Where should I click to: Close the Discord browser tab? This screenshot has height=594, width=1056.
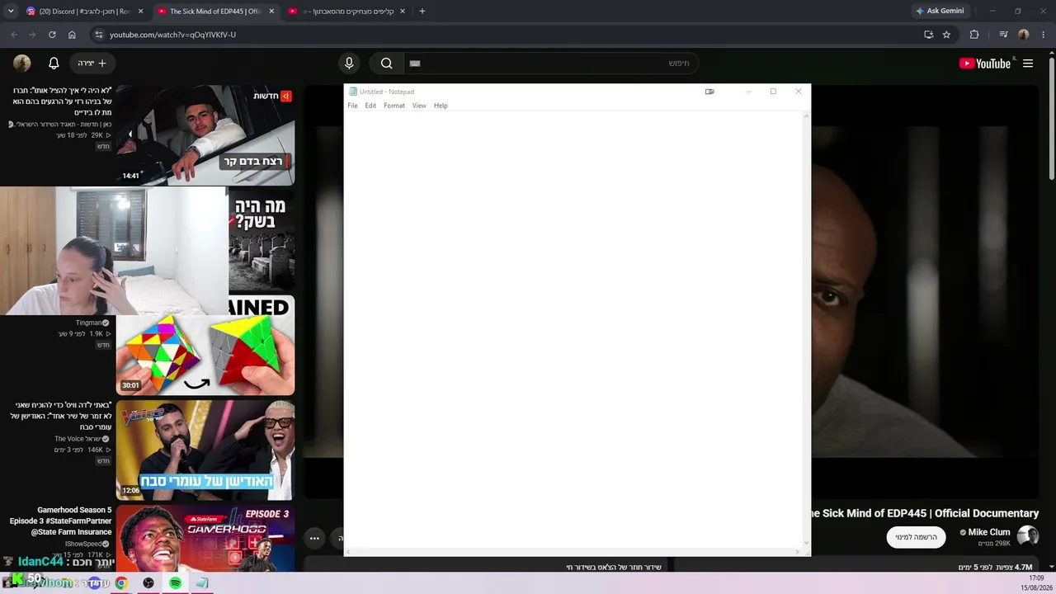(140, 12)
